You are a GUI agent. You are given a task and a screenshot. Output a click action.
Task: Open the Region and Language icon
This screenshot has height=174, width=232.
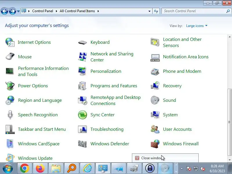click(x=10, y=100)
